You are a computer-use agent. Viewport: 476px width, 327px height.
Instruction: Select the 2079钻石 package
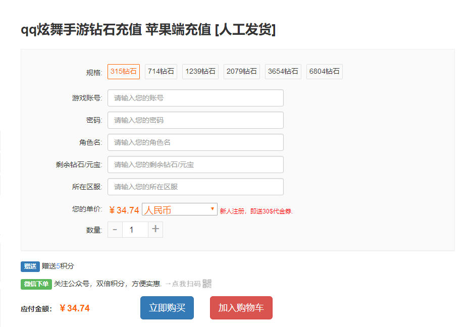242,72
